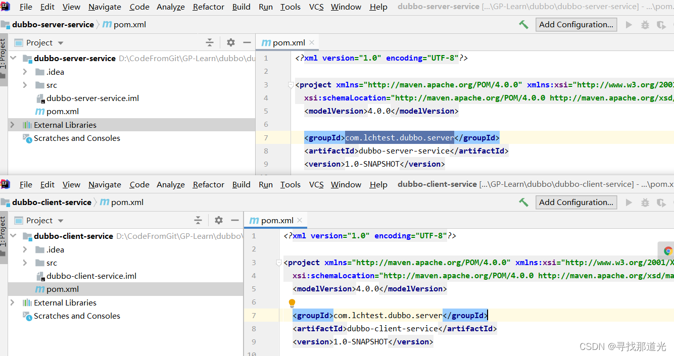
Task: Click dubbo-client-service.iml file icon
Action: point(41,276)
